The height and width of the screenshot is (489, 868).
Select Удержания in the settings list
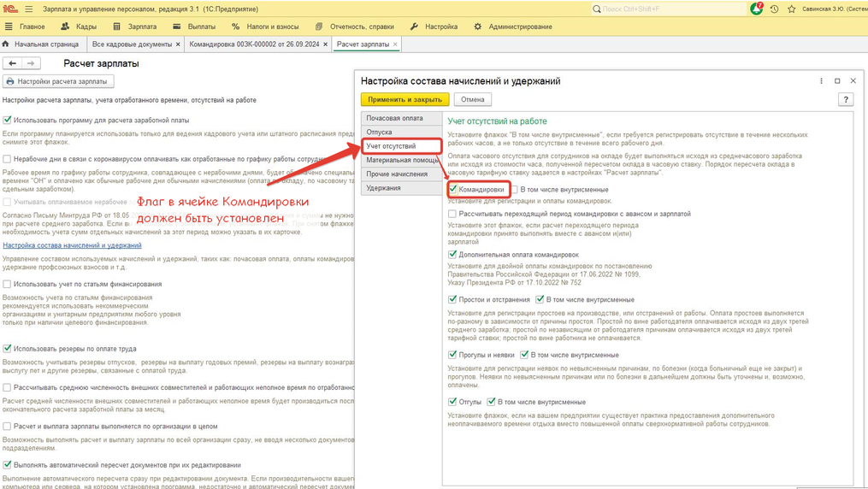coord(384,188)
